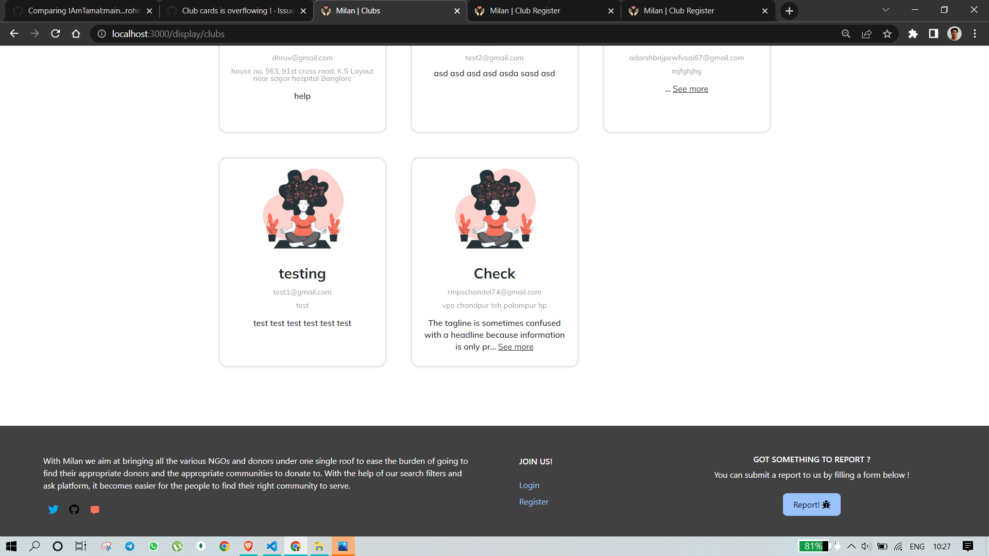Screen dimensions: 989x556
Task: Click the testing club card image
Action: (x=302, y=209)
